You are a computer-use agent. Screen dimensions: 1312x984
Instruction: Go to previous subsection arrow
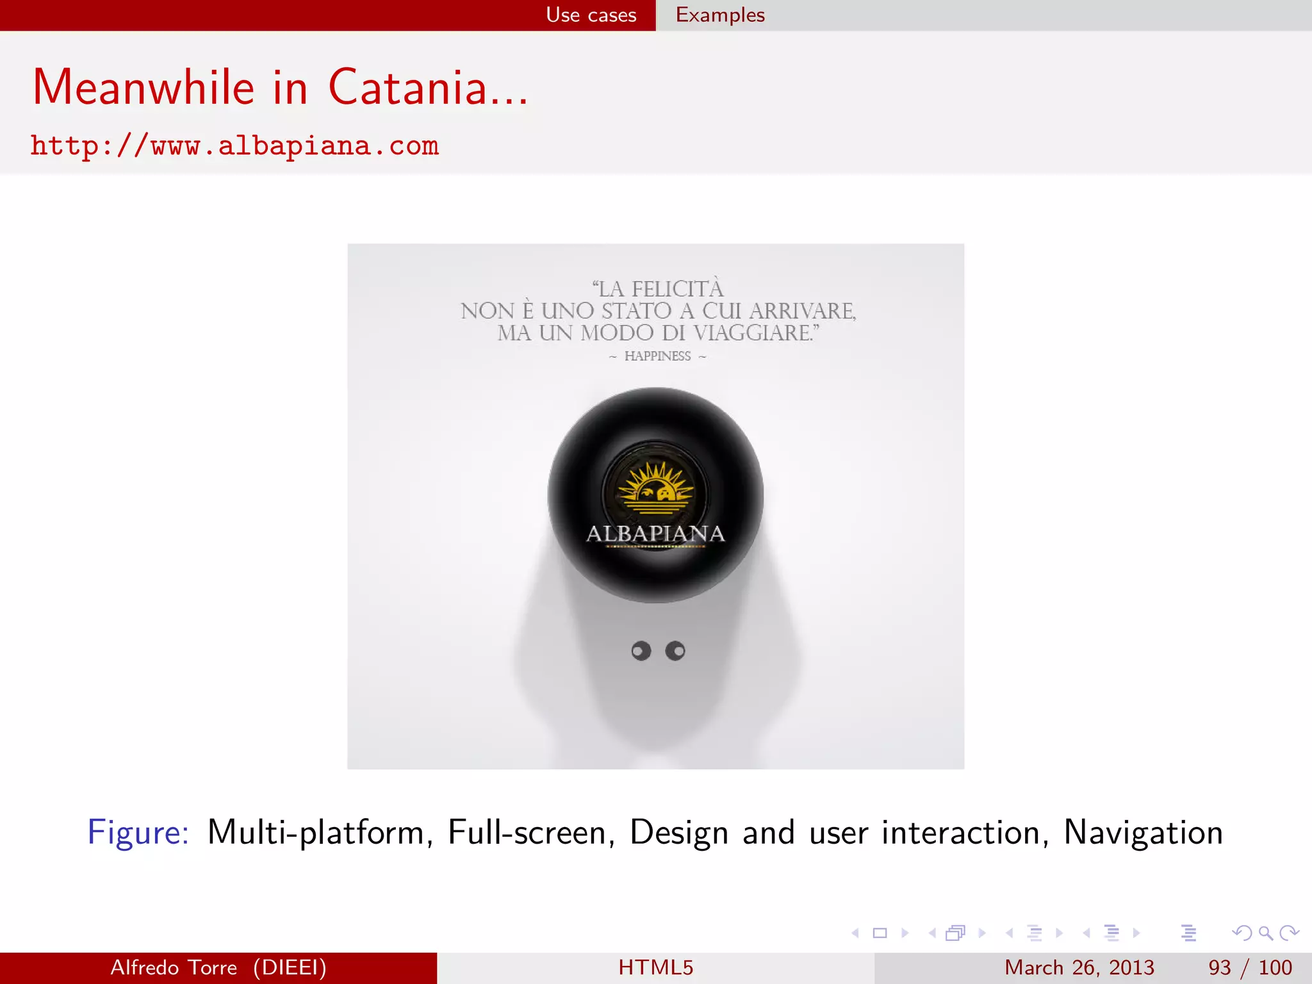1010,933
